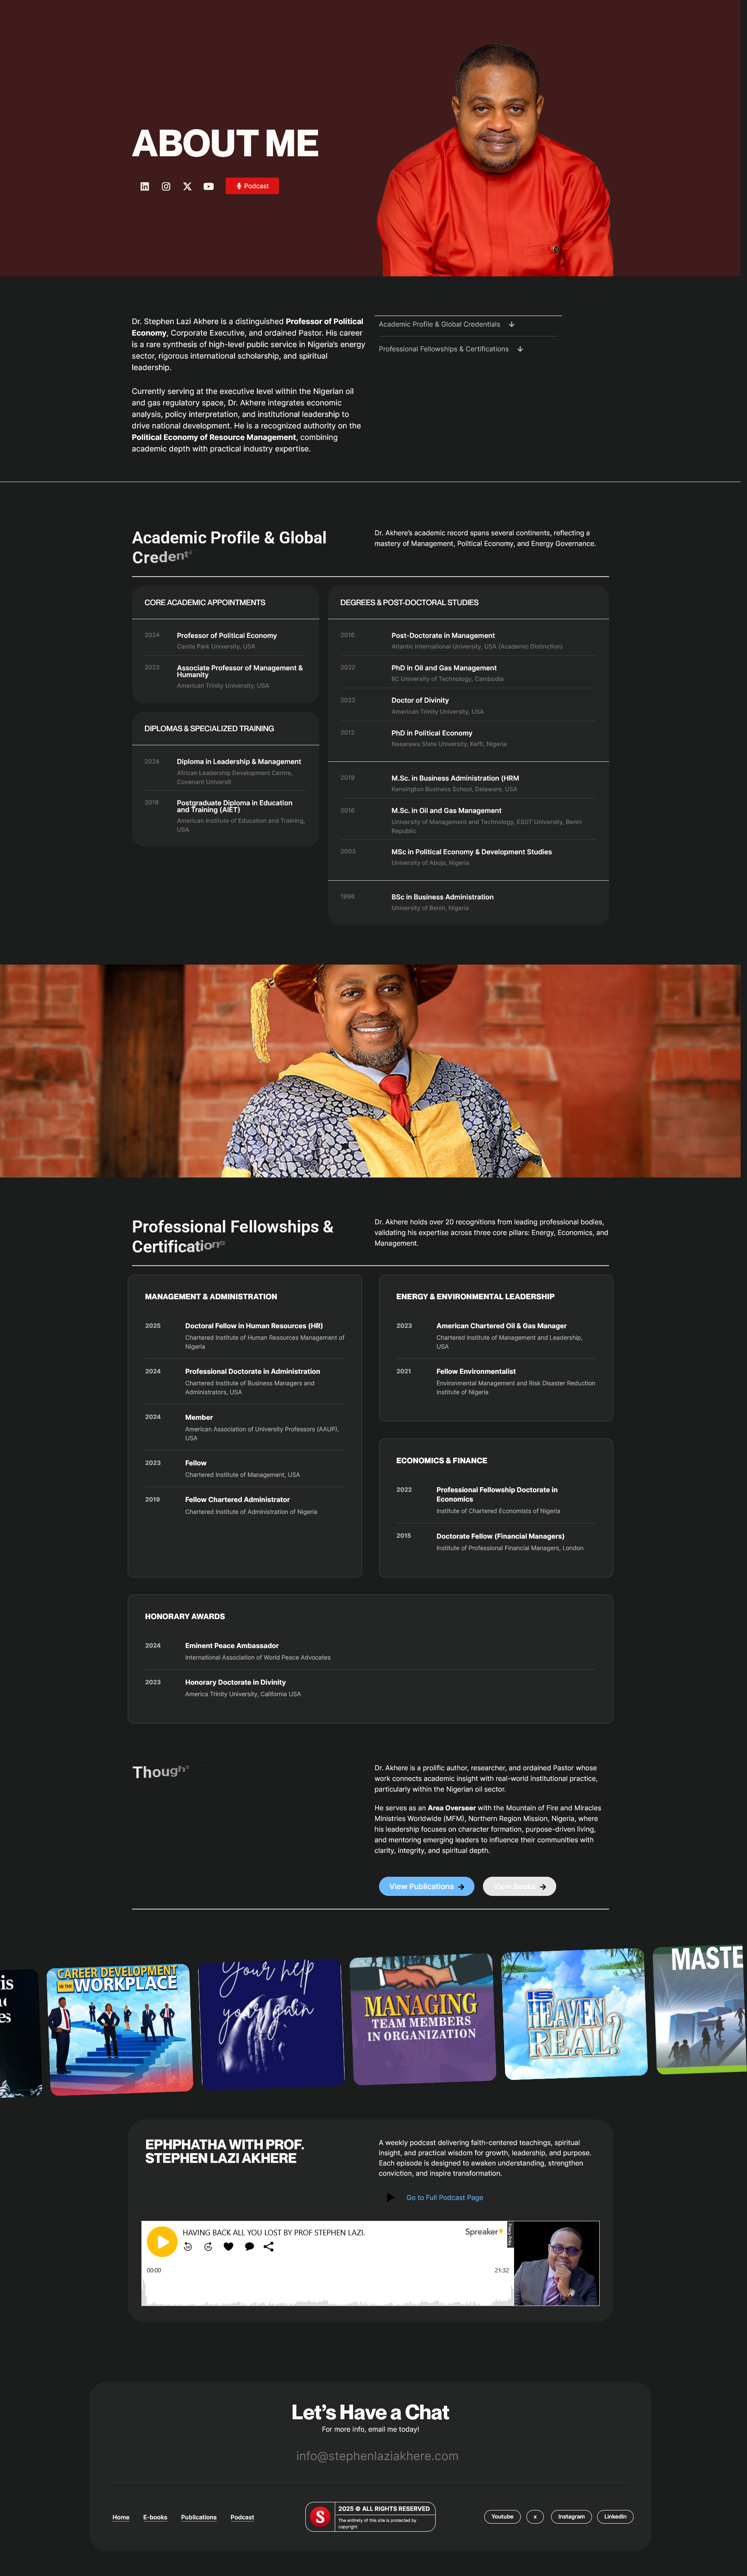The width and height of the screenshot is (747, 2576).
Task: Click the footer x pill button
Action: (x=535, y=2516)
